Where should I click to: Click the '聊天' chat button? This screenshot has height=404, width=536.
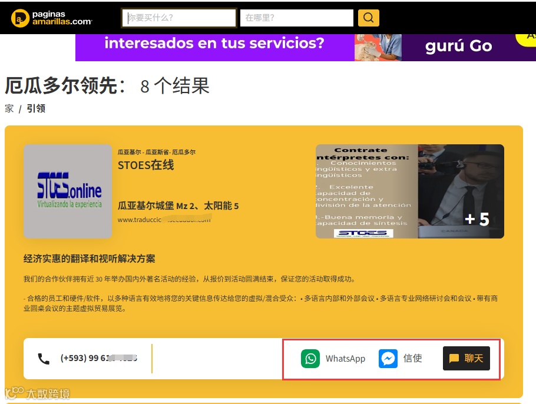click(466, 358)
